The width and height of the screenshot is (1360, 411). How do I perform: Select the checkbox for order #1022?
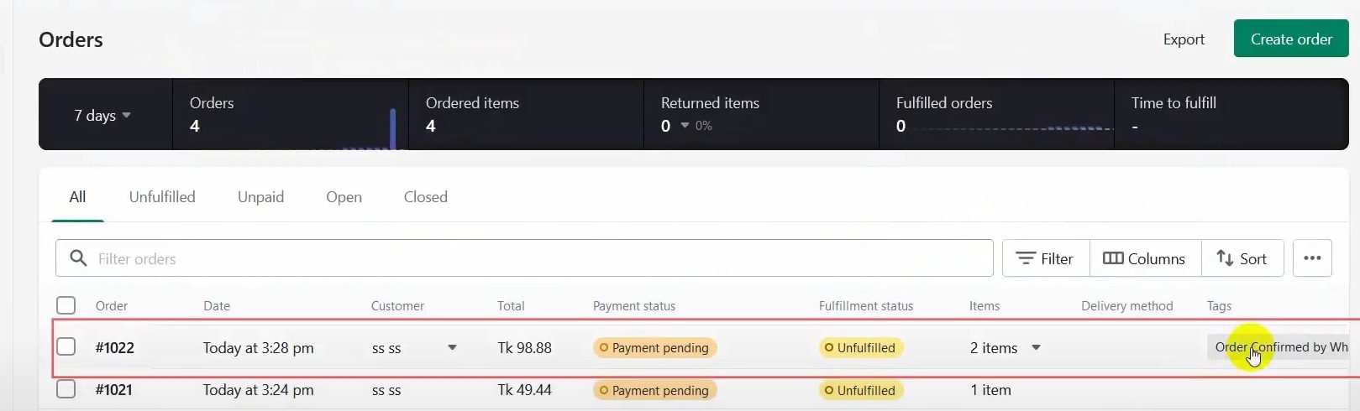[x=66, y=346]
